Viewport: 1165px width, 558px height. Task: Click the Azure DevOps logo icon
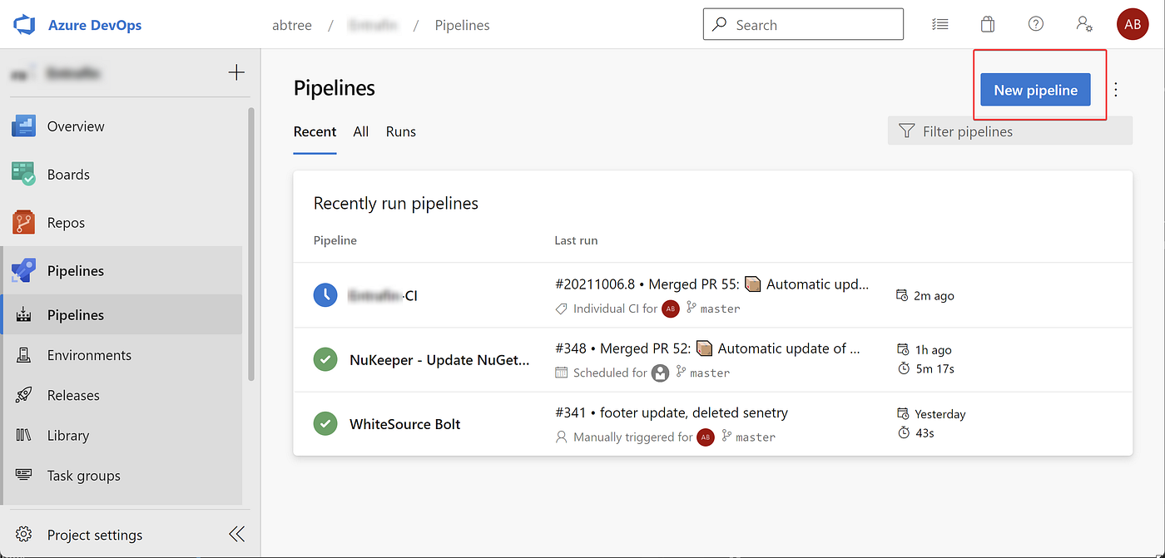coord(24,25)
